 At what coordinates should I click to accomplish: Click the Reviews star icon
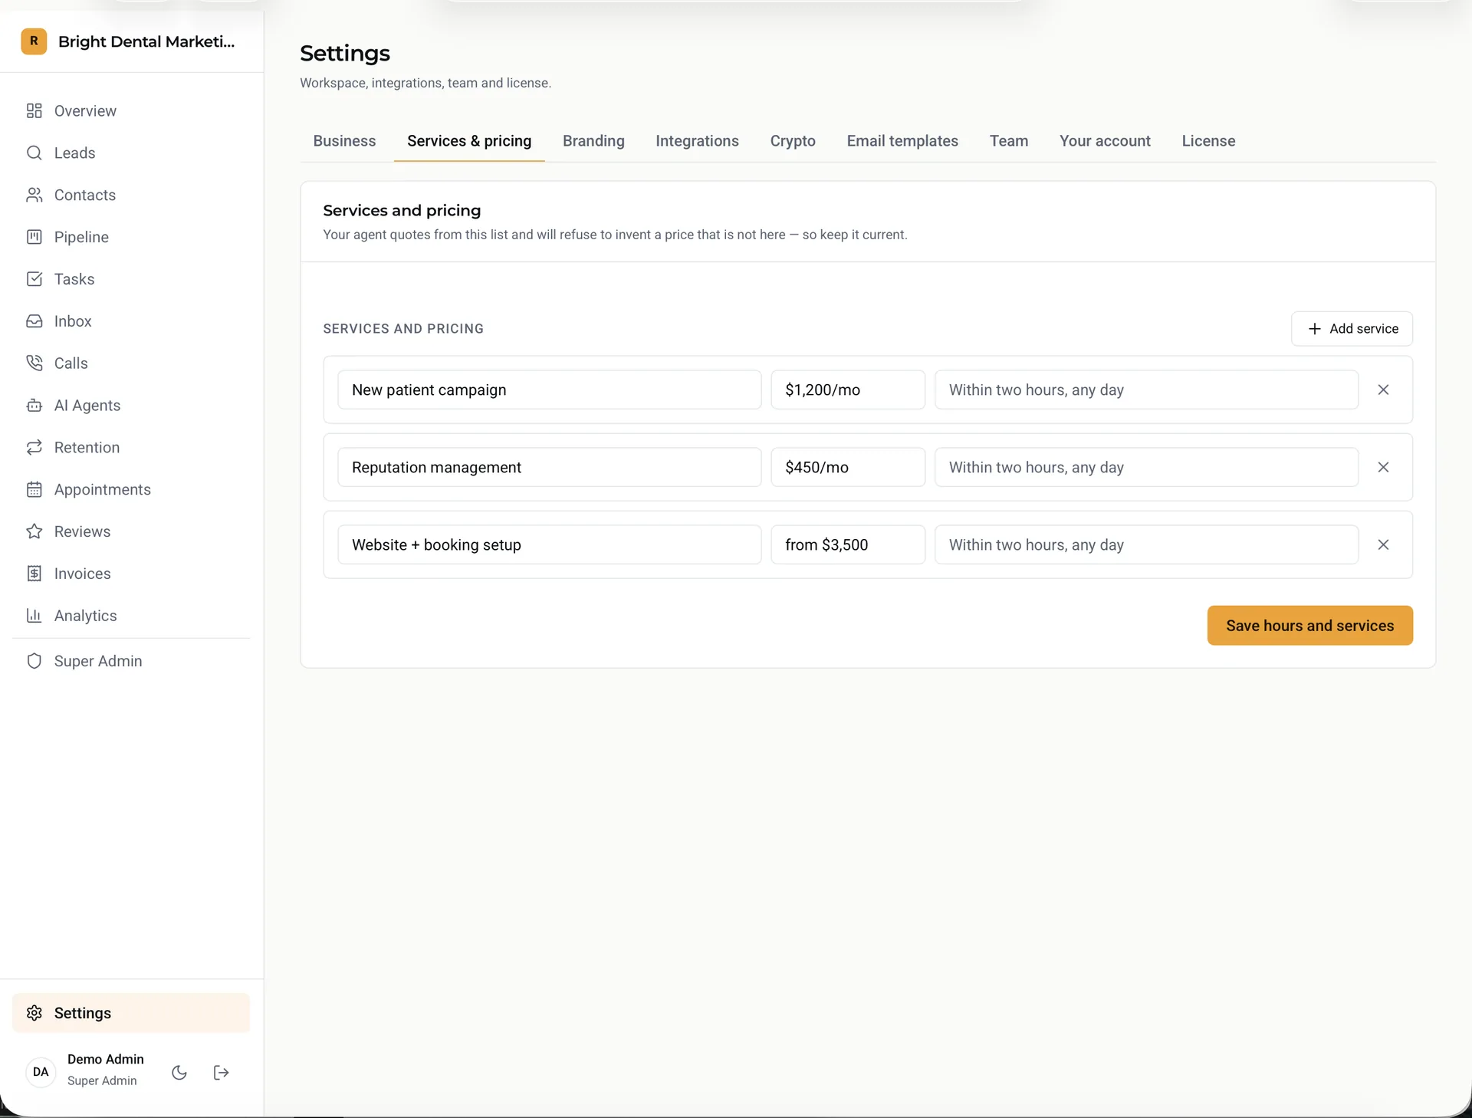tap(34, 531)
